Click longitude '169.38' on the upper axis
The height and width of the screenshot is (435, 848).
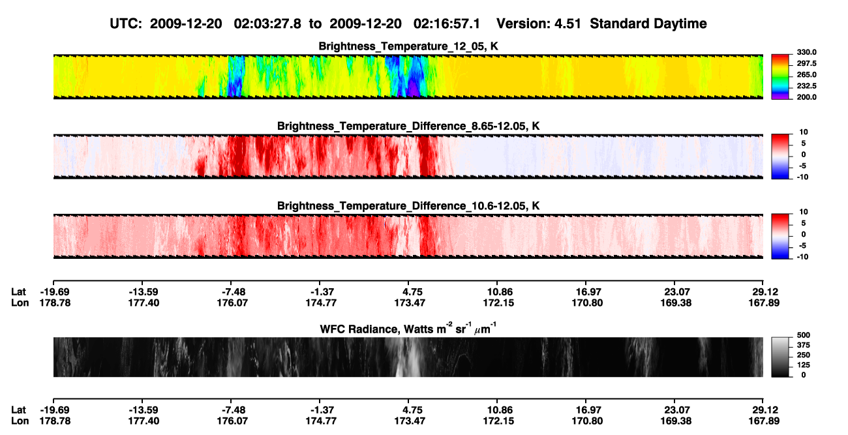[674, 303]
